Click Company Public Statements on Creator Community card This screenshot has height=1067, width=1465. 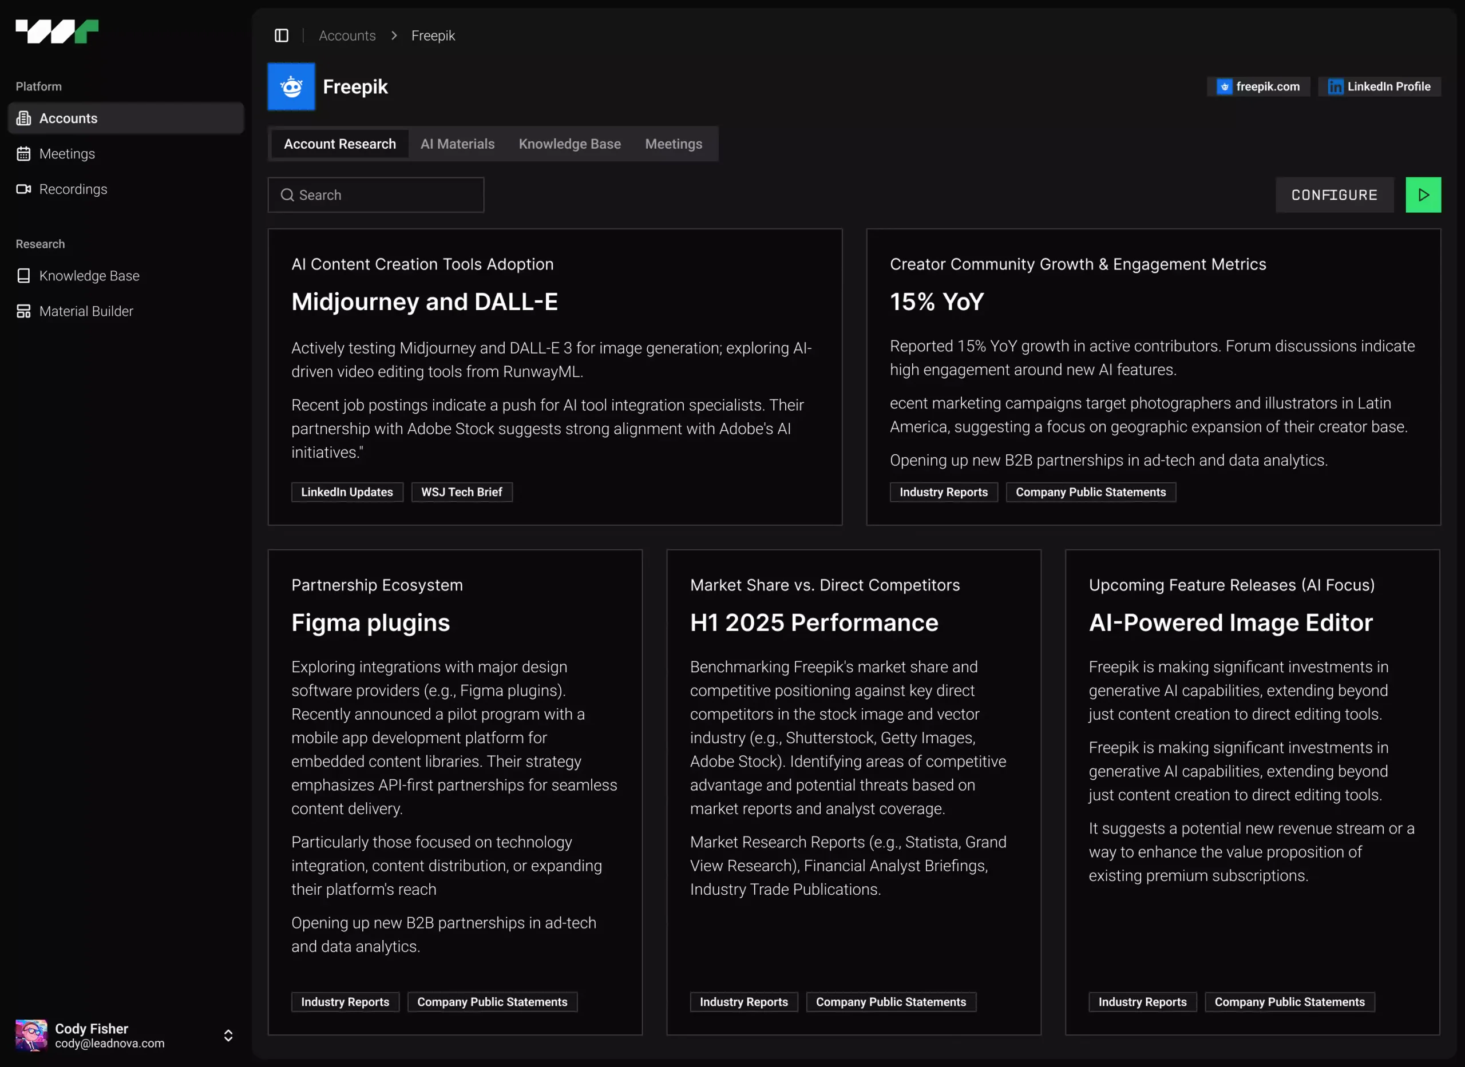coord(1090,492)
